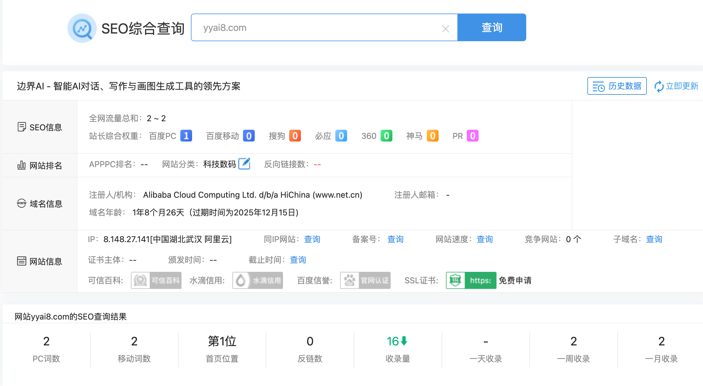
Task: Click the blue 查询 search button
Action: point(492,27)
